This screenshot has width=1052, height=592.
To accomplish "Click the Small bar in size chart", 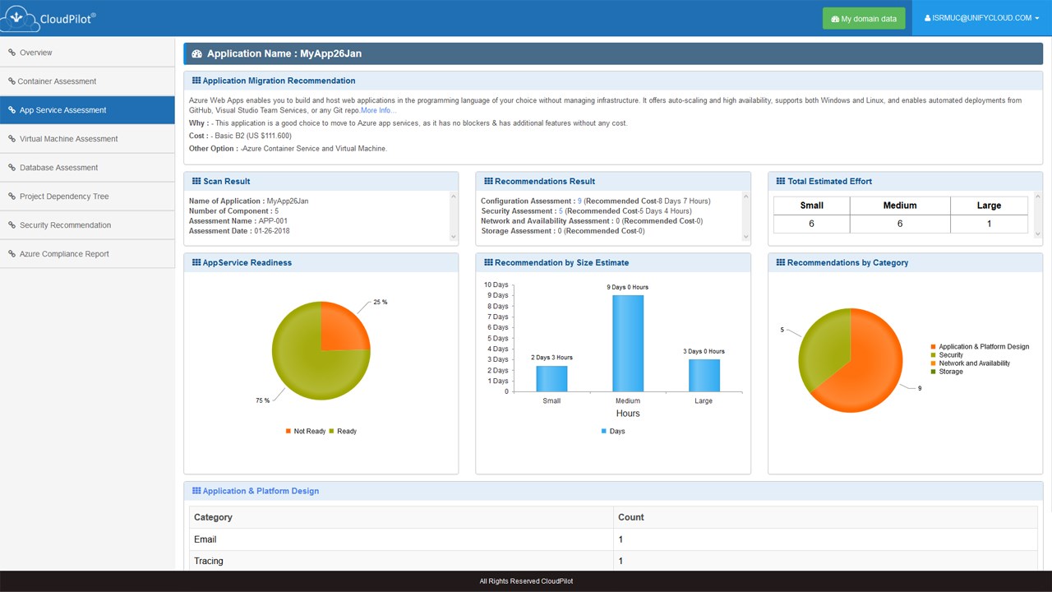I will click(x=551, y=378).
